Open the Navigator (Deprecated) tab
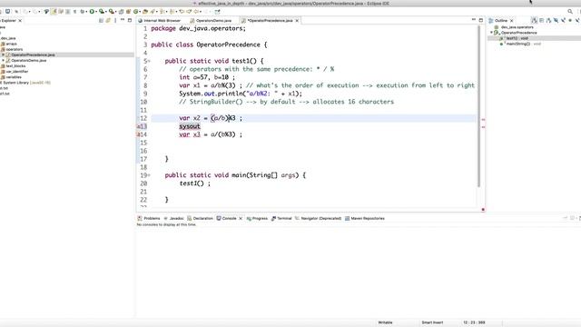This screenshot has height=327, width=581. 319,218
